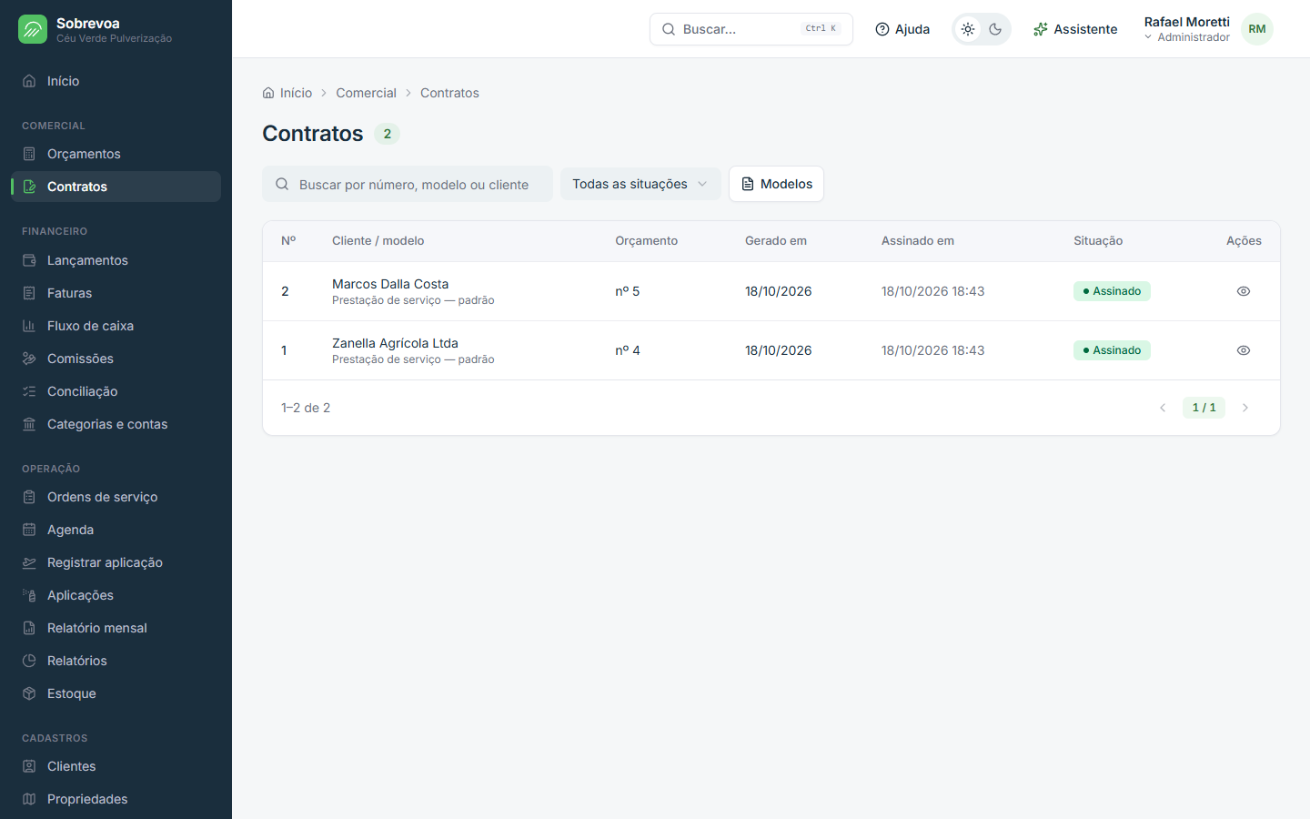
Task: Click the Zanella Agrícola Ltda client name
Action: point(395,343)
